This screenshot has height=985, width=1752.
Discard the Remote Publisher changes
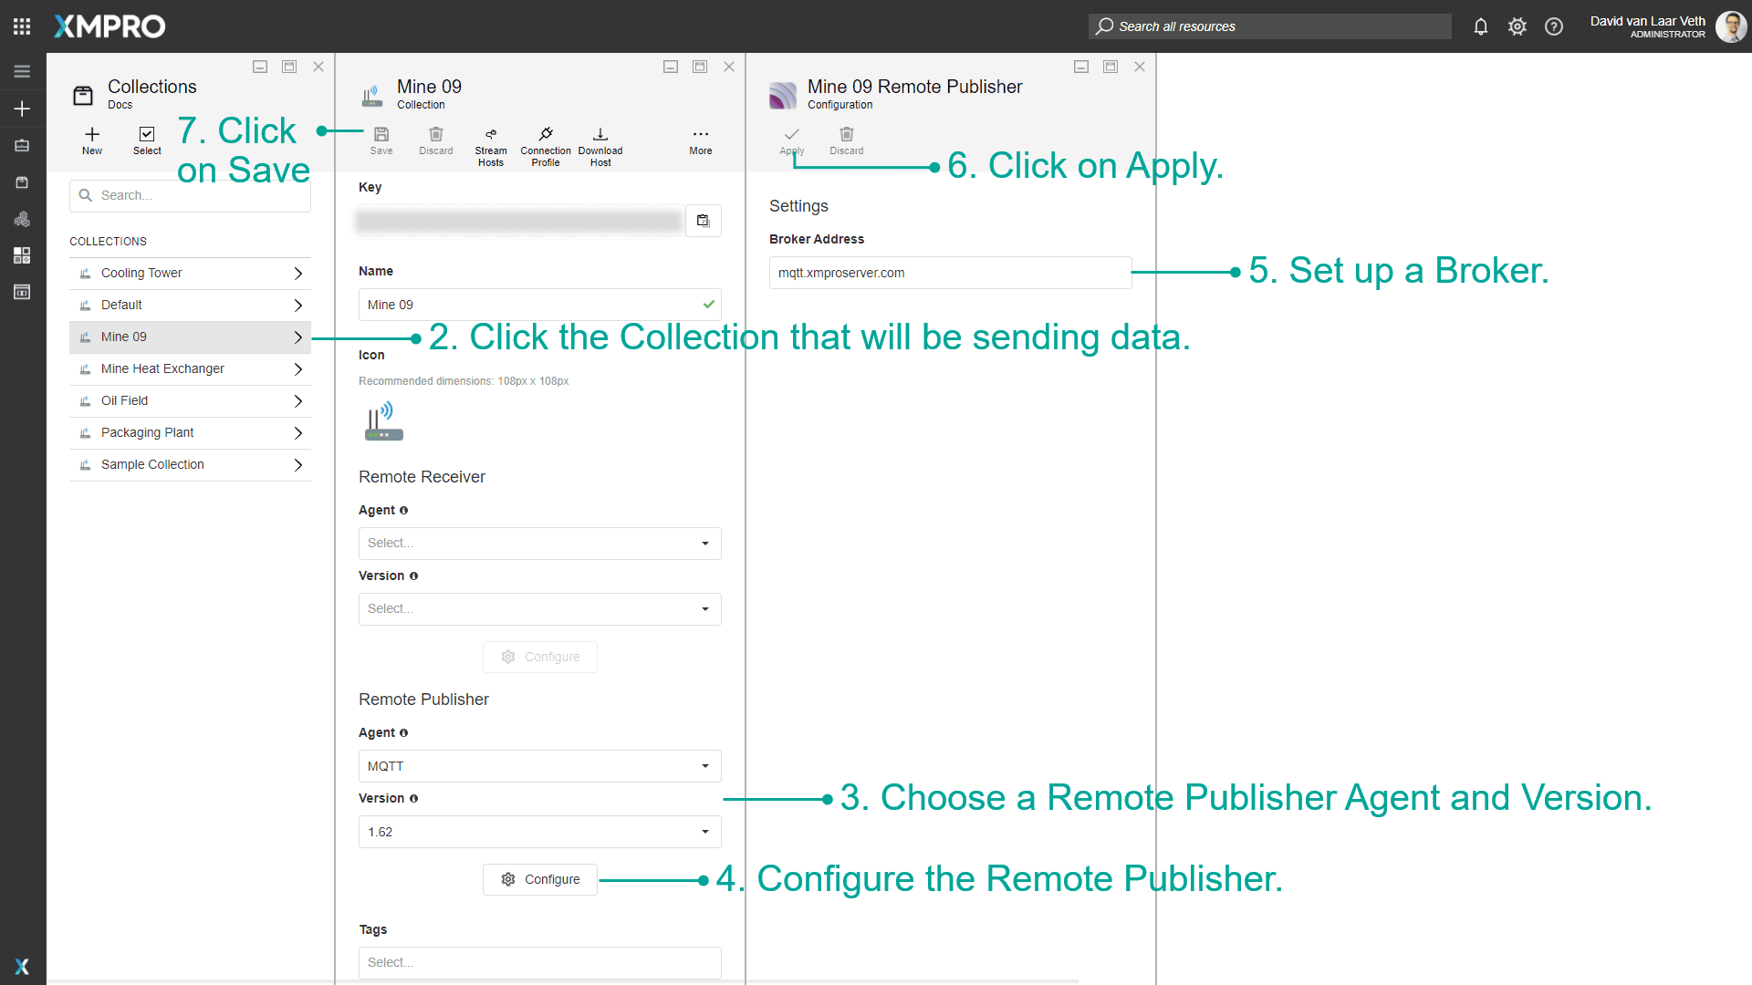coord(845,140)
